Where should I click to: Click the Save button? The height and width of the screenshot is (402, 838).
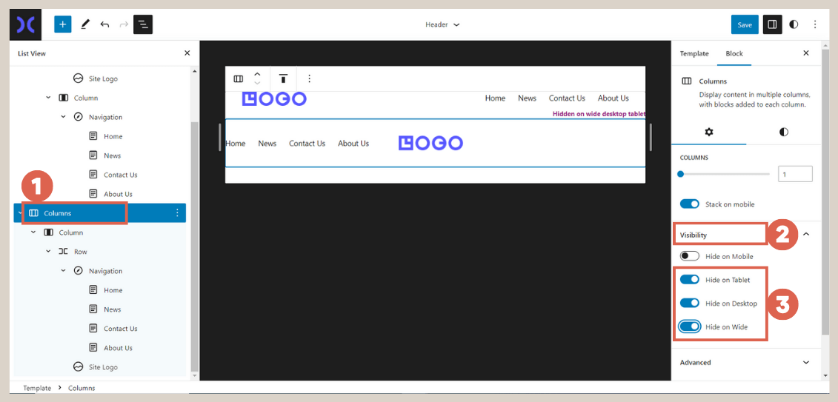[x=745, y=24]
